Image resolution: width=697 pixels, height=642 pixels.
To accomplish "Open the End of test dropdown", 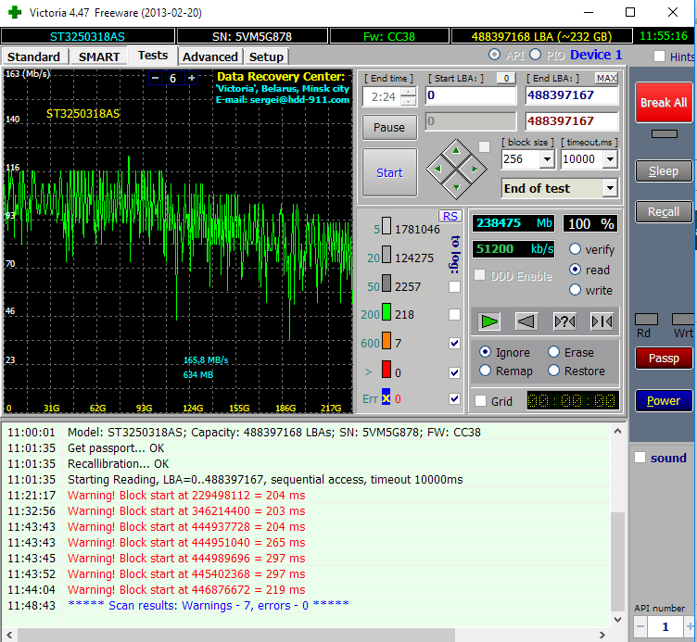I will [609, 188].
